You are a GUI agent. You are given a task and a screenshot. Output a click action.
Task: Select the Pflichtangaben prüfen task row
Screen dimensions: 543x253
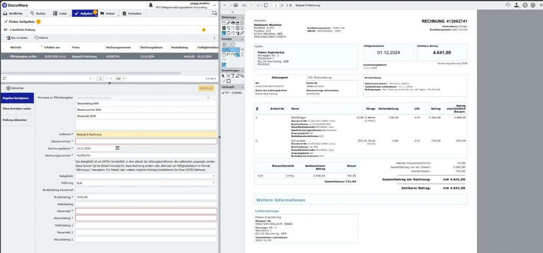(x=109, y=56)
